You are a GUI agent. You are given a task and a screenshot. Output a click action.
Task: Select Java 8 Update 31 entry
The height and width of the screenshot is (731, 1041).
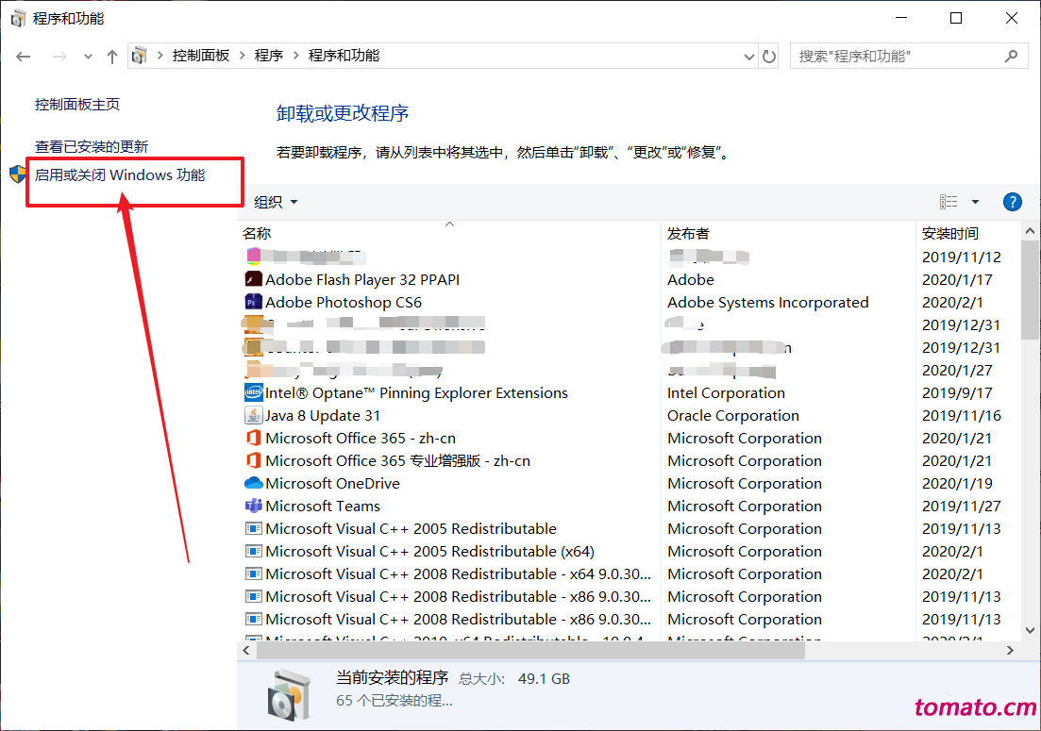pyautogui.click(x=323, y=416)
